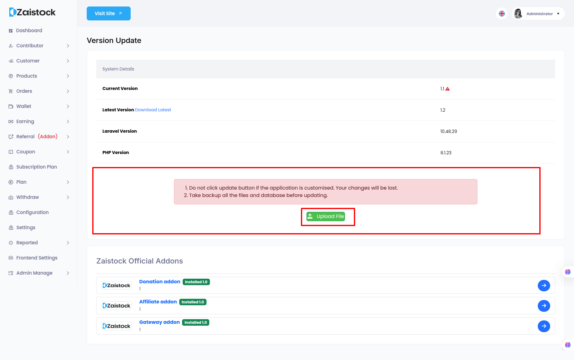Open Dashboard via its grid icon

tap(11, 31)
